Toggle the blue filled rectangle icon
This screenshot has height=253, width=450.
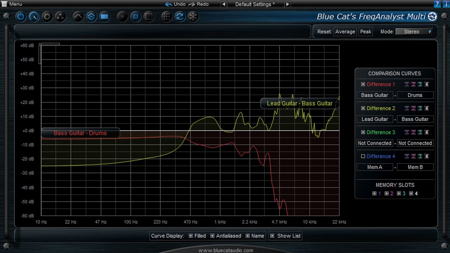click(104, 17)
